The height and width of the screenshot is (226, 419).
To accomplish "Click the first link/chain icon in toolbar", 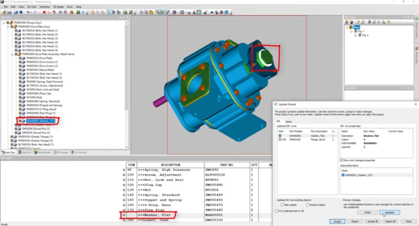I will point(93,12).
